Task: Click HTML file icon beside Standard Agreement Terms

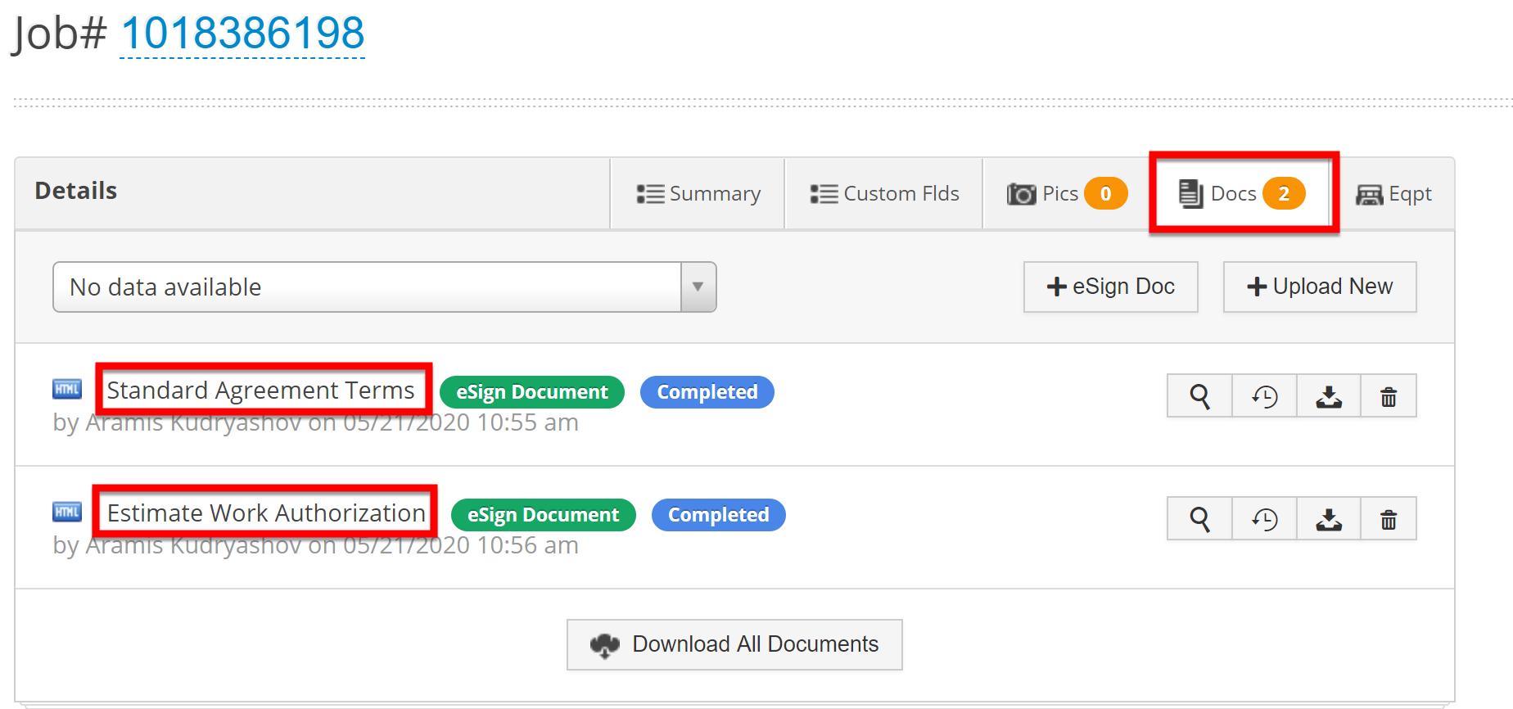Action: pos(67,389)
